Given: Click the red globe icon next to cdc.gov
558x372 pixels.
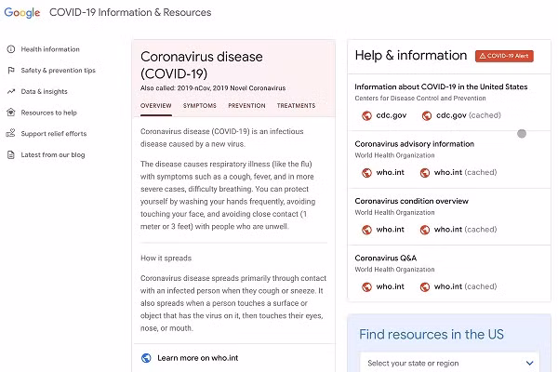Looking at the screenshot, I should tap(366, 116).
